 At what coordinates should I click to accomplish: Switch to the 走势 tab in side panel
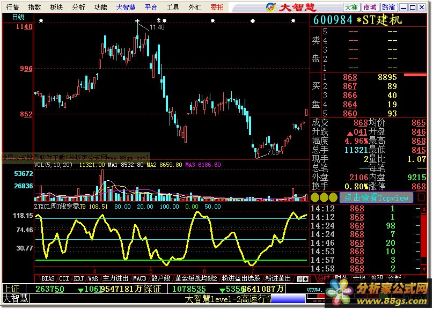pos(359,278)
